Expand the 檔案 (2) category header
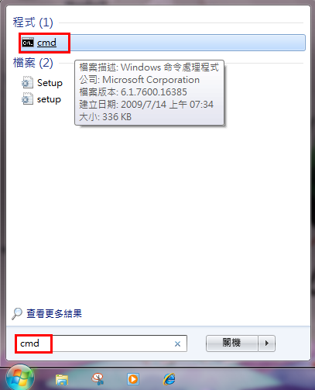 (33, 63)
